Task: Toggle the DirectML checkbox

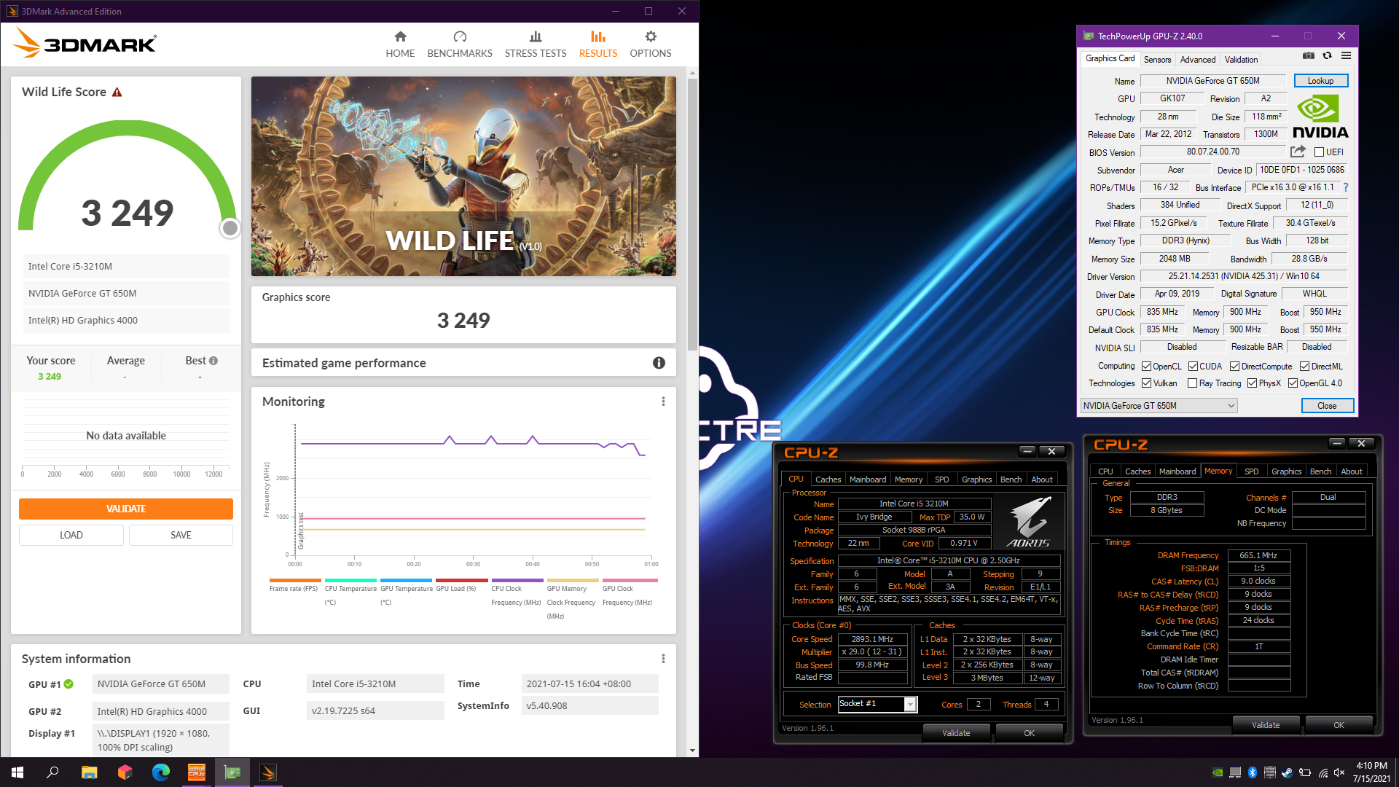Action: coord(1304,367)
